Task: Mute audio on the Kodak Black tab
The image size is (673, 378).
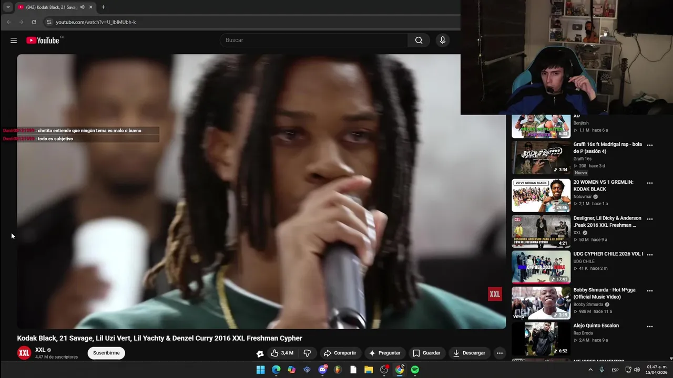Action: click(82, 7)
